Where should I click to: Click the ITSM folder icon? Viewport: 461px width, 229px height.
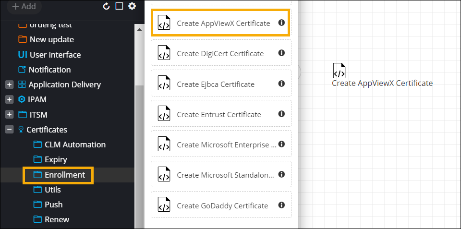pyautogui.click(x=23, y=115)
